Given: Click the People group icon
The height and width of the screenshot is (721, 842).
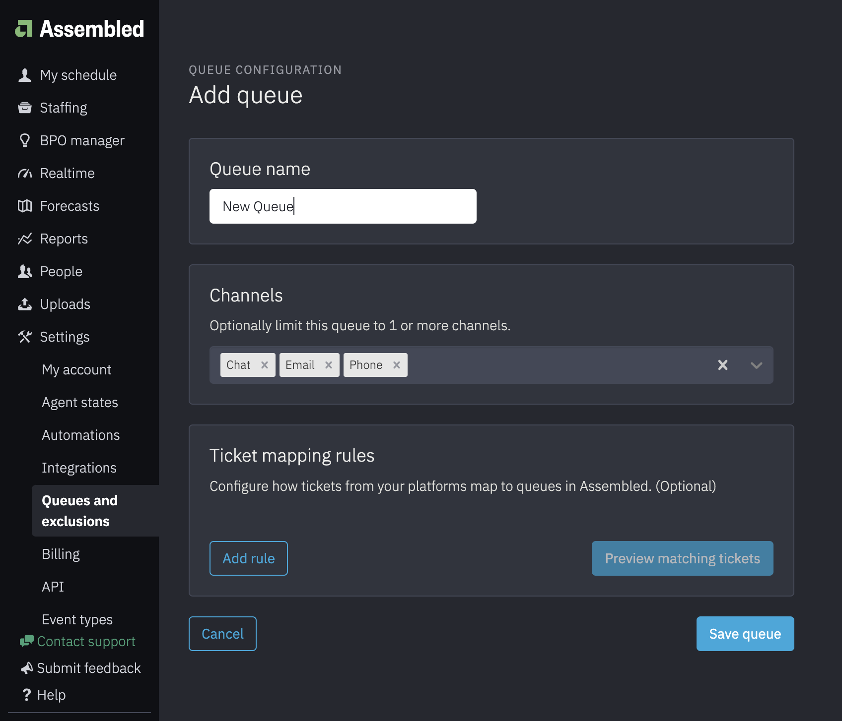Looking at the screenshot, I should pos(25,271).
